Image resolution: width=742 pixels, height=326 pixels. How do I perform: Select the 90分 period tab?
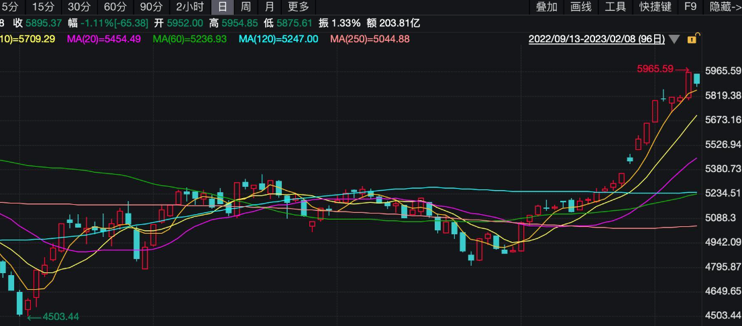click(x=152, y=7)
